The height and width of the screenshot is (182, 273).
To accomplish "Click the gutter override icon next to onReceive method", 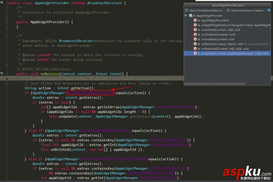I will (x=2, y=74).
